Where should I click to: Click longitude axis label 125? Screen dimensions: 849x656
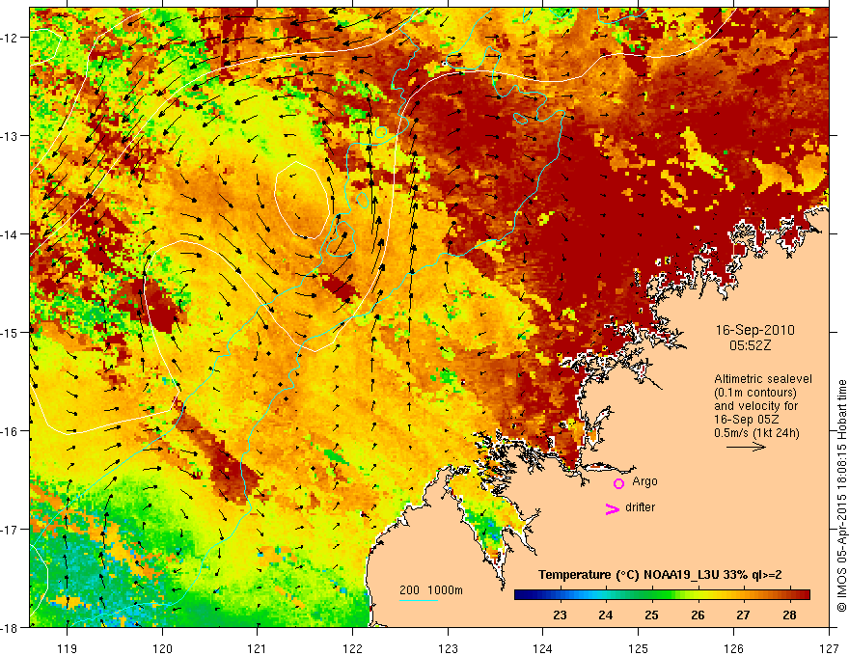pos(639,648)
